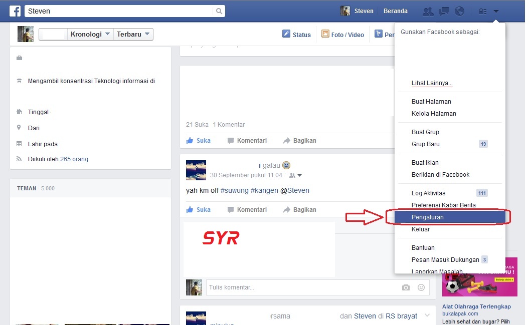531x325 pixels.
Task: Click the '21 Suka' likes count
Action: click(x=197, y=125)
